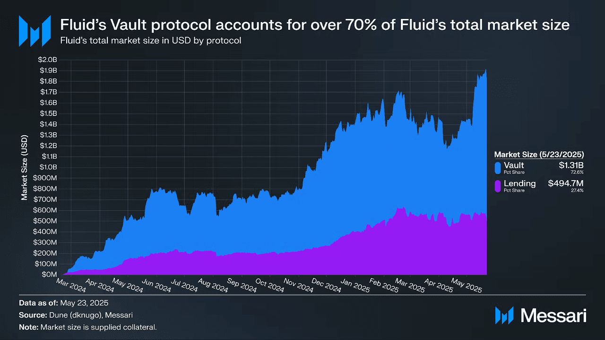Click the Source: Dune (dknugo), Messari line
605x340 pixels.
(77, 314)
